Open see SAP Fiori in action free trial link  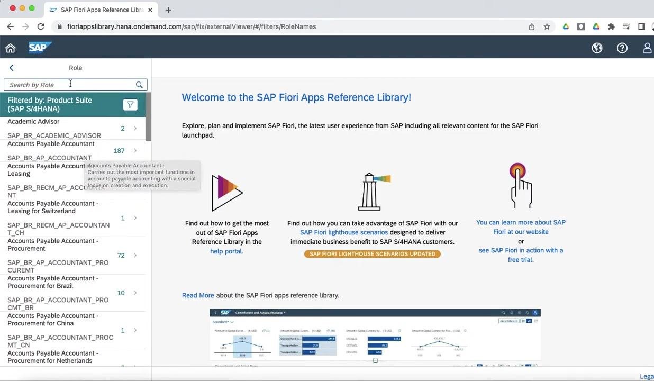pos(521,255)
